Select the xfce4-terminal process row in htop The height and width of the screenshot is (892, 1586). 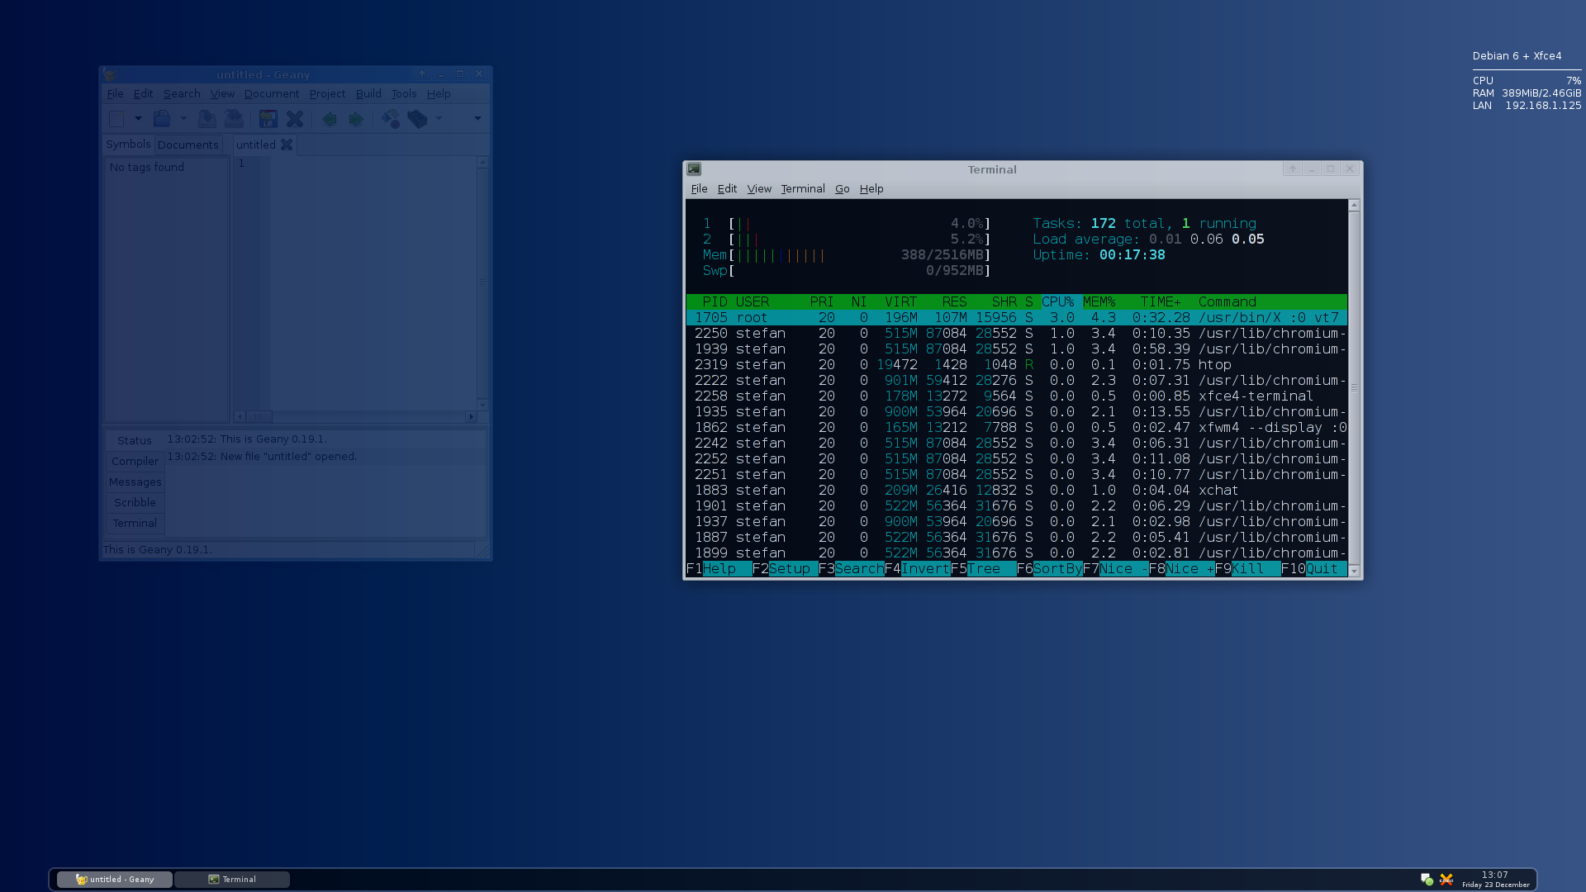[x=1017, y=396]
